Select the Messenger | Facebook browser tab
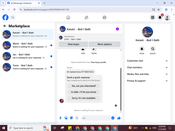Viewport: 175px width, 131px height. (23, 3)
